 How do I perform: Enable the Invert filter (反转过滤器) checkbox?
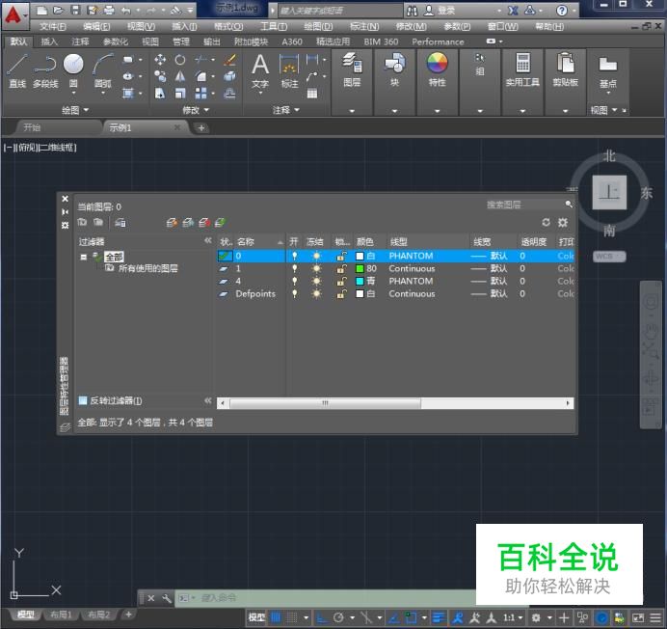[x=83, y=400]
